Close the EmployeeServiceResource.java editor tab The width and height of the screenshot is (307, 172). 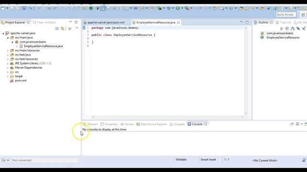[178, 22]
